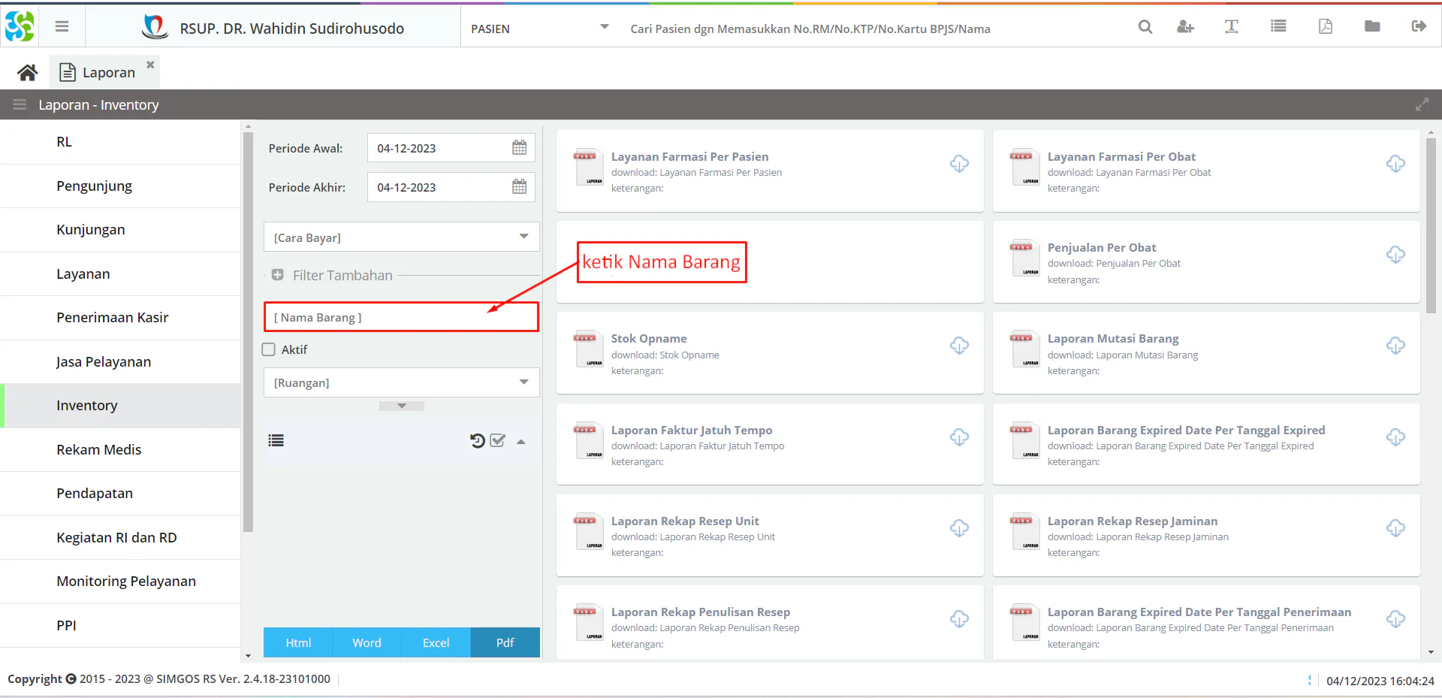The width and height of the screenshot is (1442, 698).
Task: Click the SIMGOS logo icon
Action: click(x=20, y=27)
